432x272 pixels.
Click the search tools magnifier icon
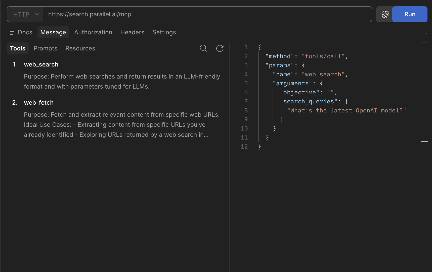coord(203,48)
